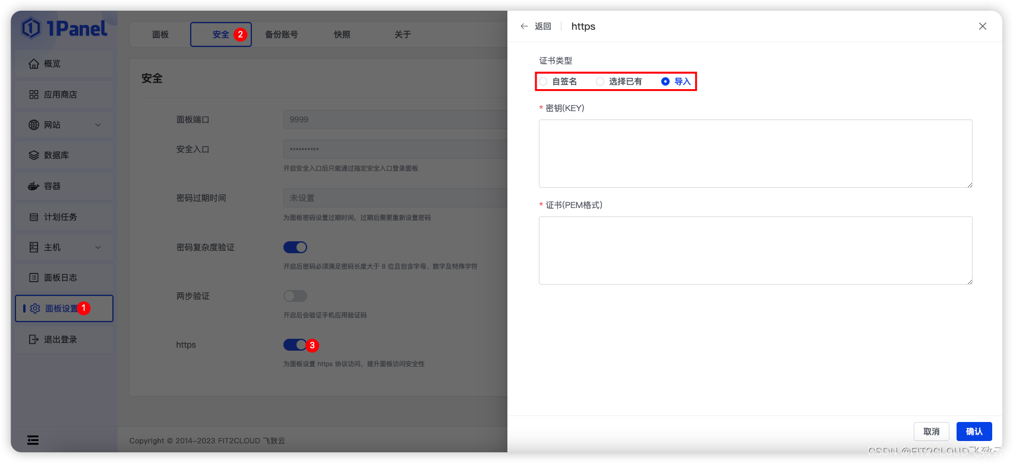Click the 安全入口 masked field
This screenshot has width=1013, height=463.
pyautogui.click(x=395, y=149)
